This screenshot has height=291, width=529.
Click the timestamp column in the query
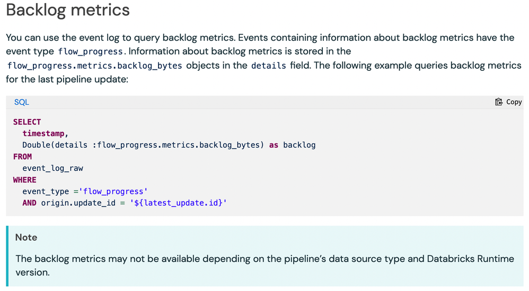[45, 133]
